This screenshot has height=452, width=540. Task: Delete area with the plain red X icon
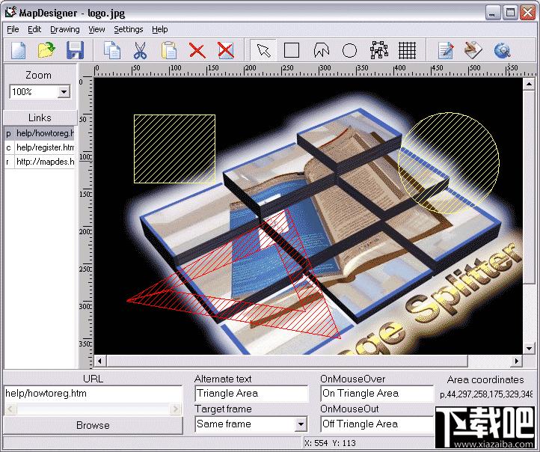[197, 50]
